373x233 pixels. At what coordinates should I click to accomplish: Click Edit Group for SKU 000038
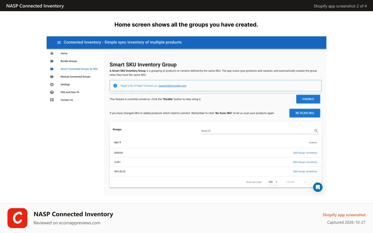299,153
